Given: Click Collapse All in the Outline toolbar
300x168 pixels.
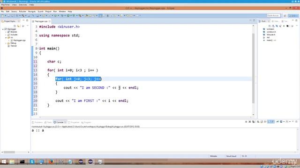Looking at the screenshot, I should 270,26.
